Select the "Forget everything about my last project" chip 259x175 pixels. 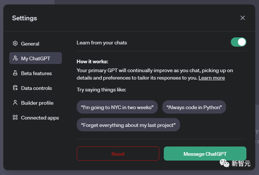click(x=128, y=125)
